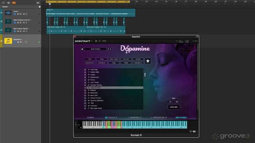Viewport: 255px width, 143px height.
Task: Toggle the MODIFIERS enable box
Action: 128,118
